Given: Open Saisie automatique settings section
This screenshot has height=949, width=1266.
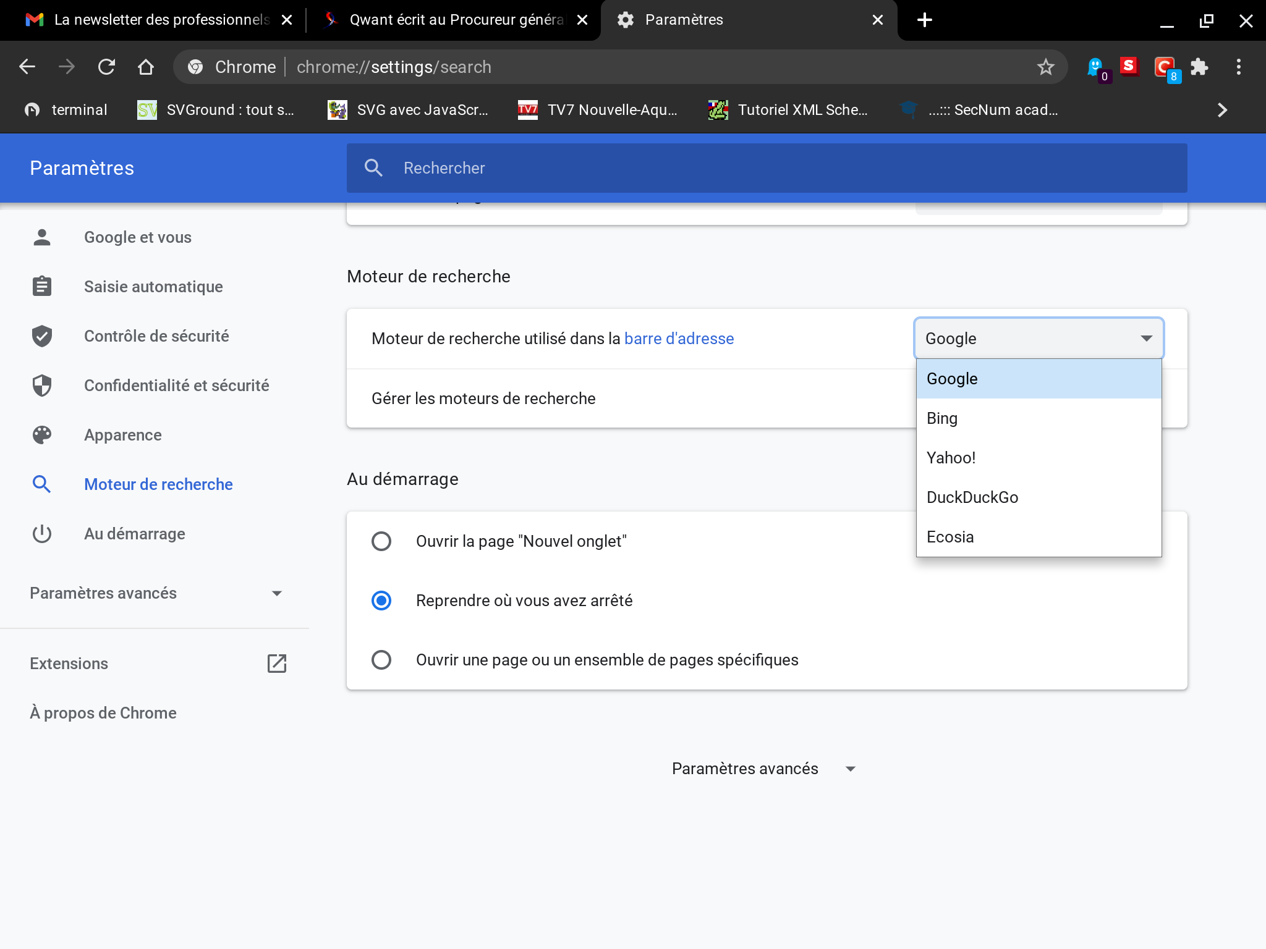Looking at the screenshot, I should click(153, 287).
